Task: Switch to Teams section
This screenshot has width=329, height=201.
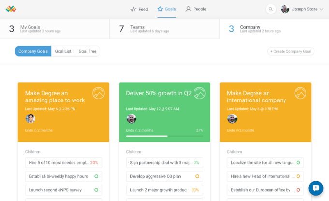Action: point(164,29)
